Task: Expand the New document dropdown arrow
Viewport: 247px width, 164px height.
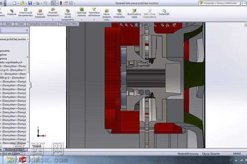Action: point(18,3)
